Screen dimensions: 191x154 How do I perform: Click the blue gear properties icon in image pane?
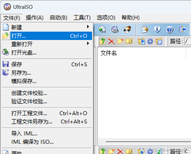[150, 41]
